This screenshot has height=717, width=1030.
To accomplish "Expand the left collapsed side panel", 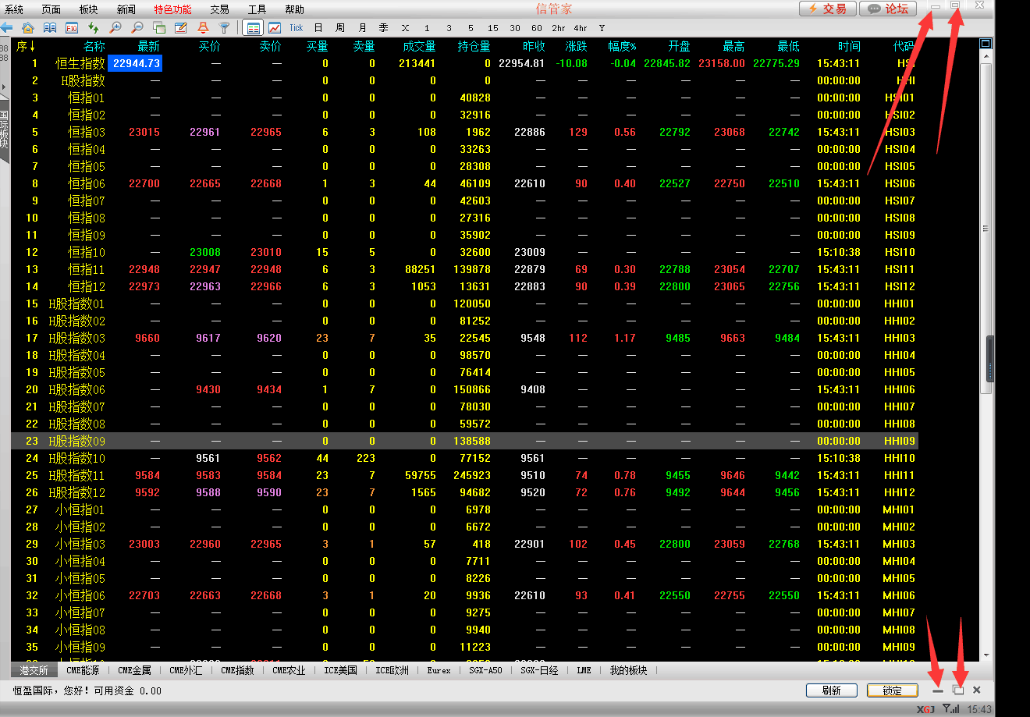I will tap(4, 86).
